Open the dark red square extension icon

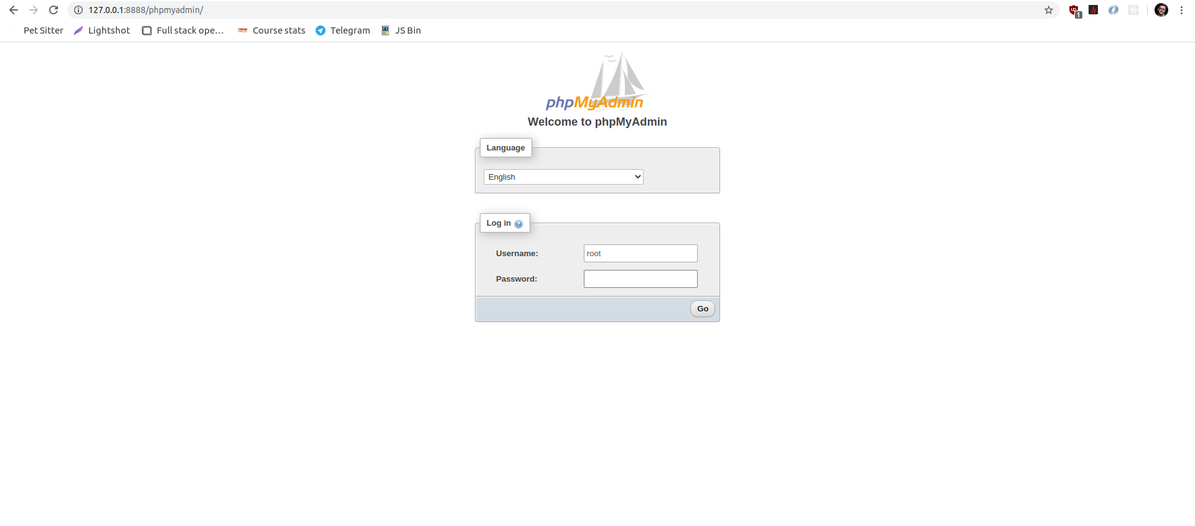coord(1094,10)
